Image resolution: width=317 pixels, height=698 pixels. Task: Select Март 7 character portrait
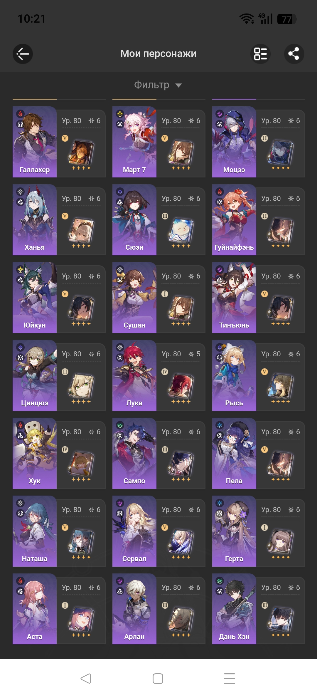click(134, 142)
